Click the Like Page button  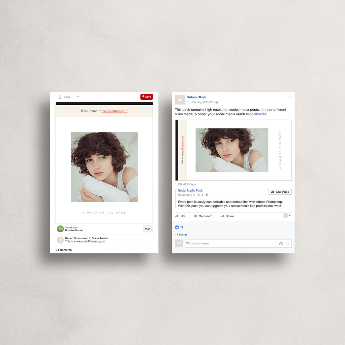[280, 192]
